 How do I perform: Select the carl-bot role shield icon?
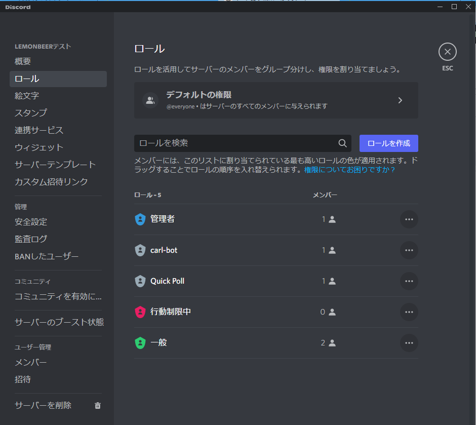(140, 250)
